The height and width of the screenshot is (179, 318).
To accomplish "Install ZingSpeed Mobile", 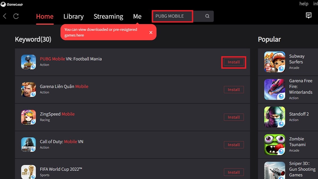I will pos(234,117).
